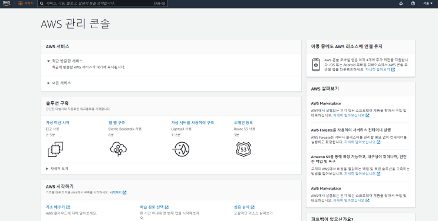Screen dimensions: 438x221
Task: Focus the top services search field
Action: click(102, 4)
